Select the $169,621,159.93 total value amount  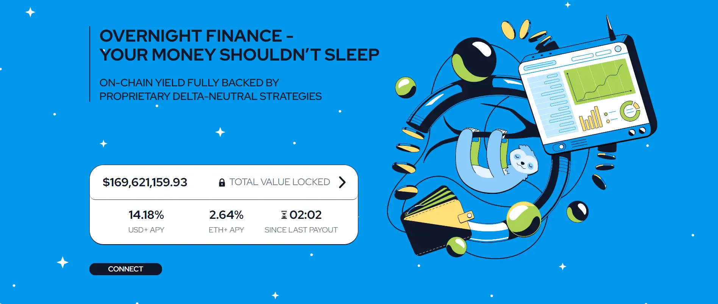point(145,182)
